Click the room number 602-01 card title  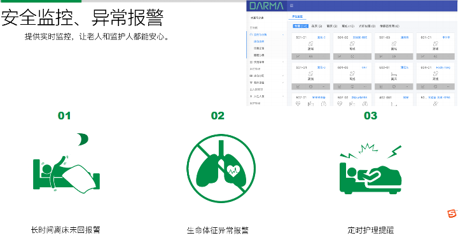click(x=384, y=67)
